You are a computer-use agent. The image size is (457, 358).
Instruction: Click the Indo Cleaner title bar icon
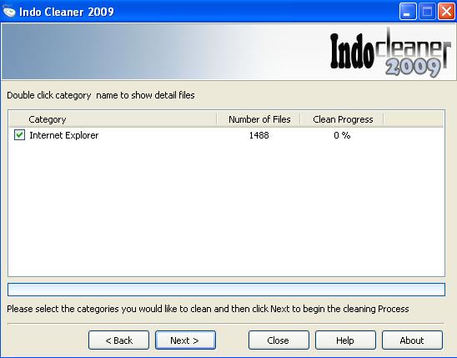click(x=9, y=12)
